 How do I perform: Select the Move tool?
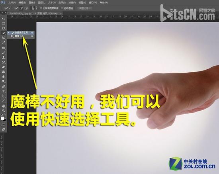tap(3, 19)
